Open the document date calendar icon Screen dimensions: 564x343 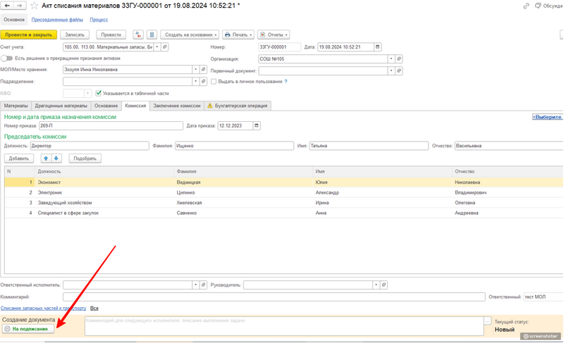378,47
